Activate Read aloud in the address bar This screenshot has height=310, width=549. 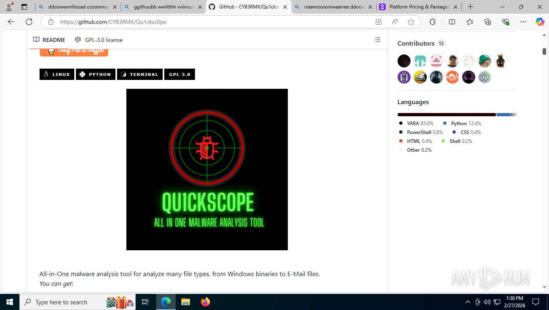point(395,22)
